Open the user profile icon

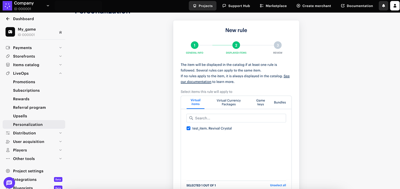[x=395, y=6]
